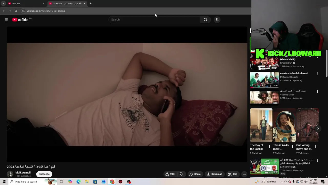Screen dimensions: 328x185
Task: Open Task View from taskbar
Action: [61, 182]
